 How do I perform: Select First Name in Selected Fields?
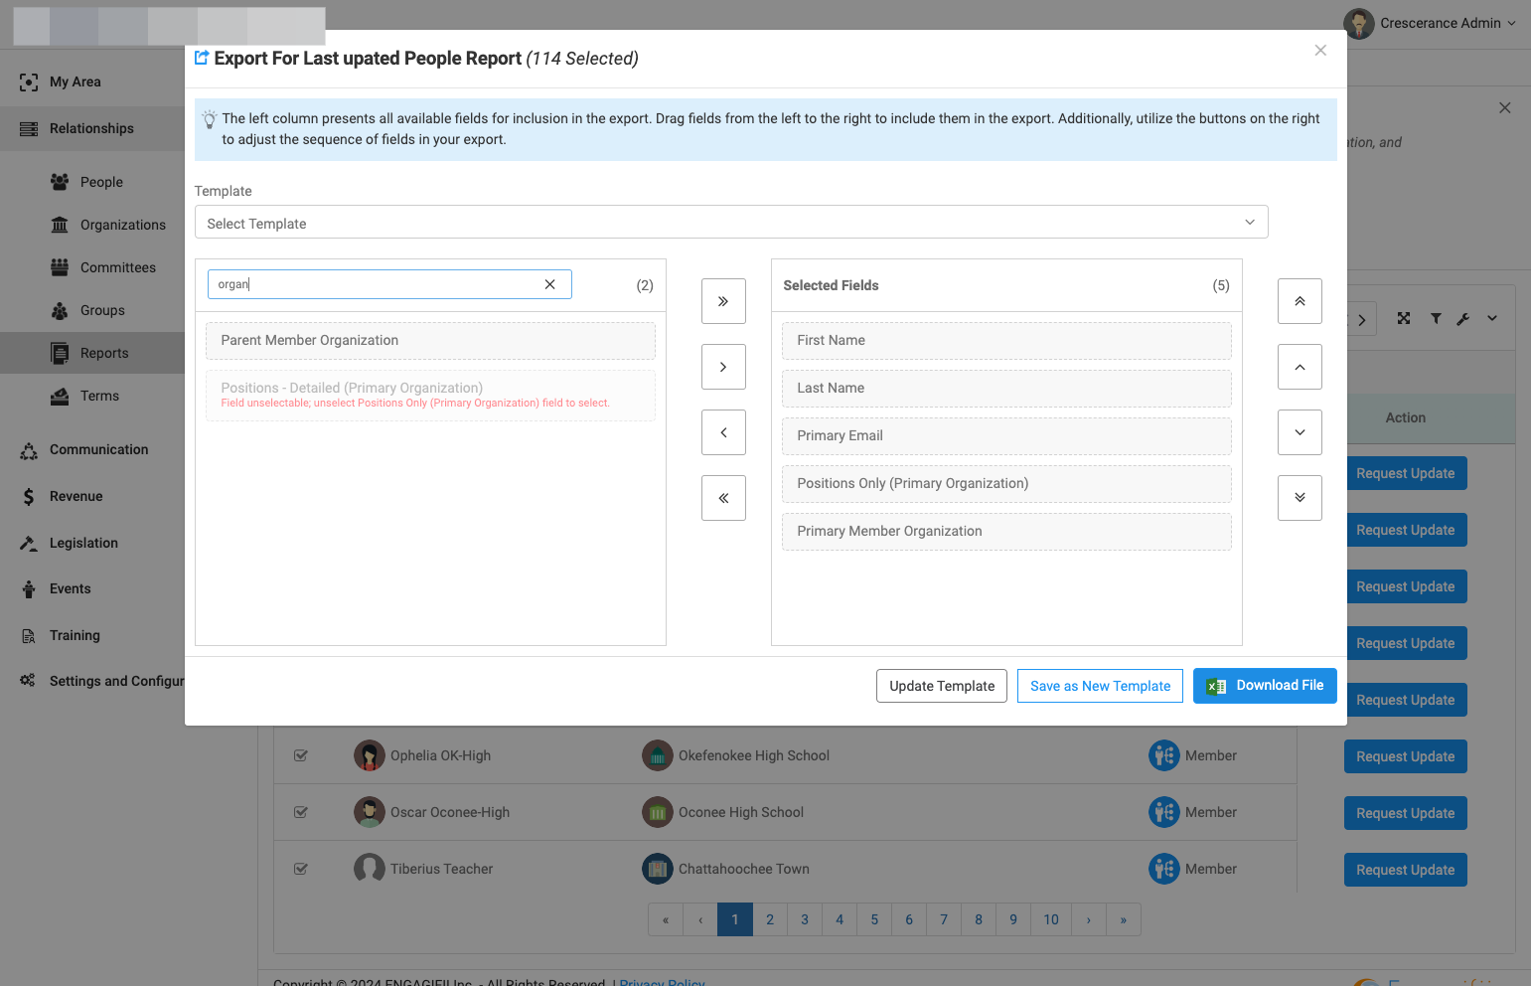[1006, 340]
